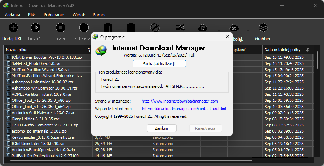Screen dimensions: 324x166
Task: Click the Zat. wszystko stop-all icon
Action: click(84, 28)
